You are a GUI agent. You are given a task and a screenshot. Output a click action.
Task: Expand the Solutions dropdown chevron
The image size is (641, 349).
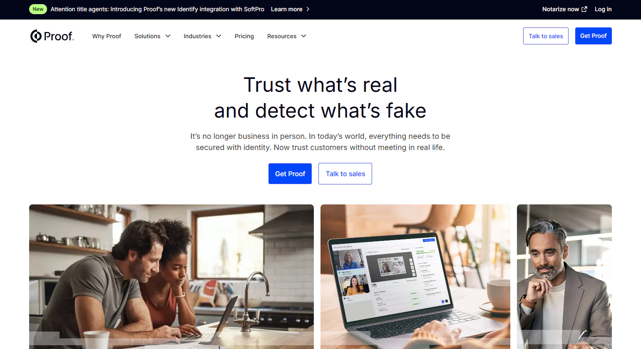168,36
